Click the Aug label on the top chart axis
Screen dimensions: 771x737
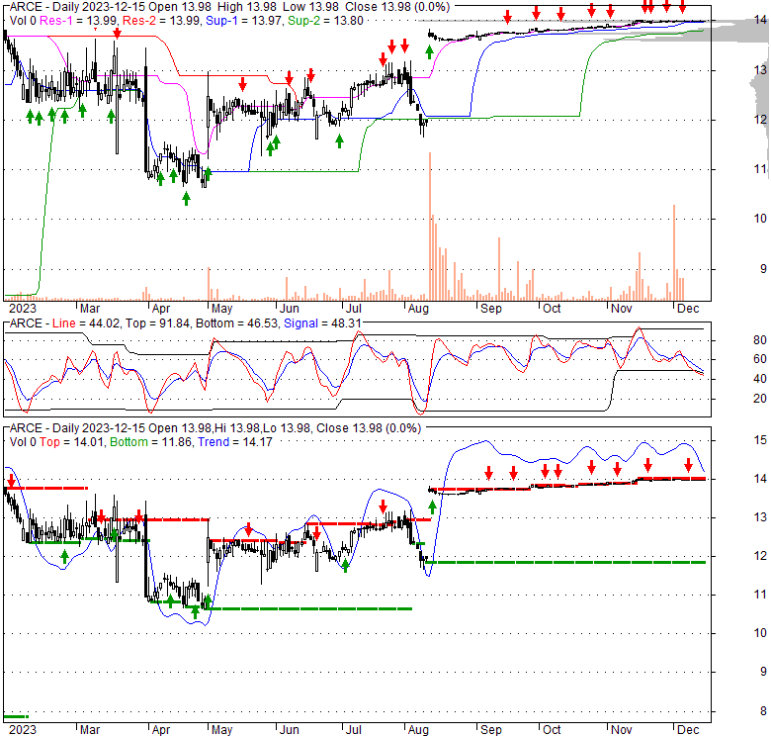pyautogui.click(x=418, y=309)
